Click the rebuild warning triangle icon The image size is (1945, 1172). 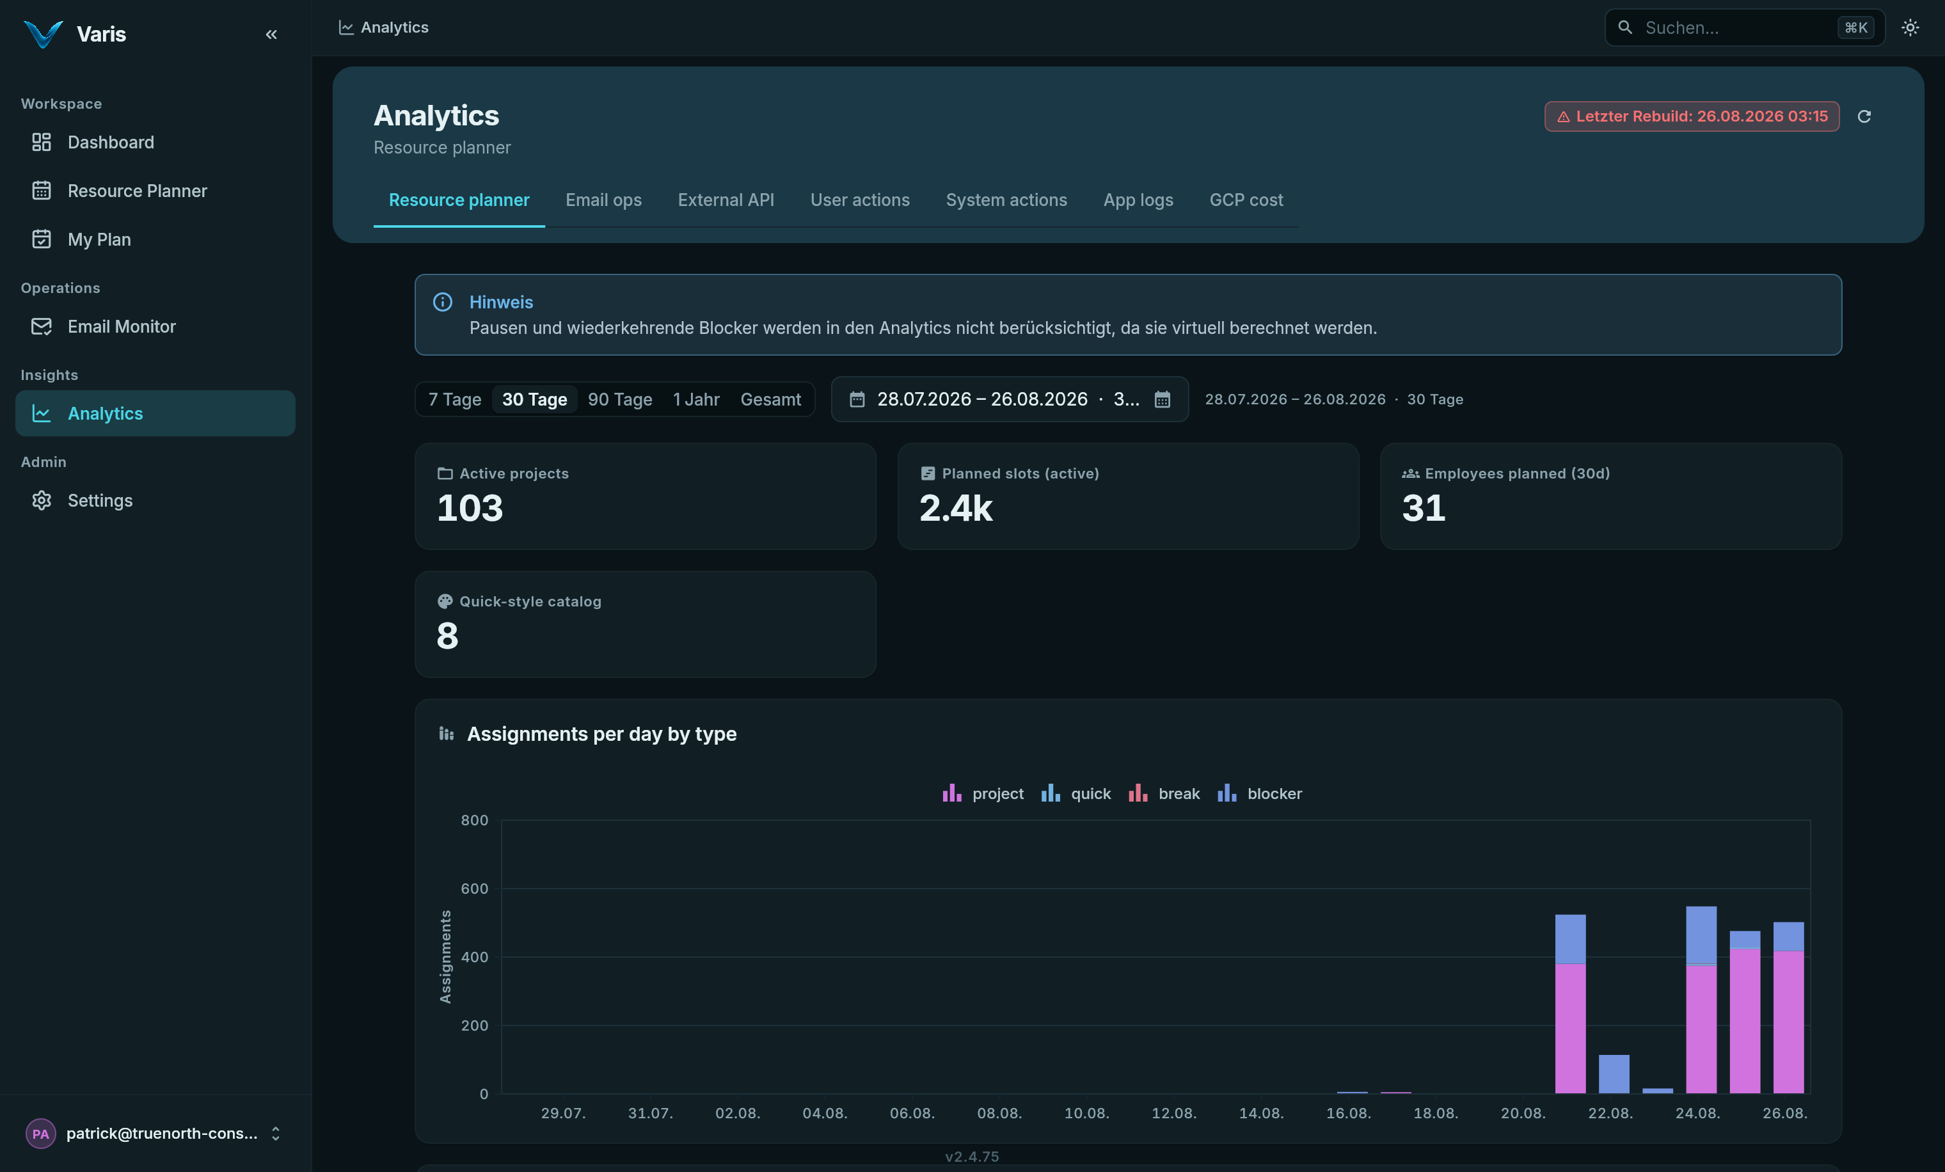point(1563,117)
